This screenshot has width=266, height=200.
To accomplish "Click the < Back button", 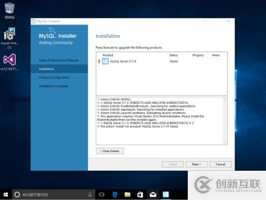I will click(173, 164).
